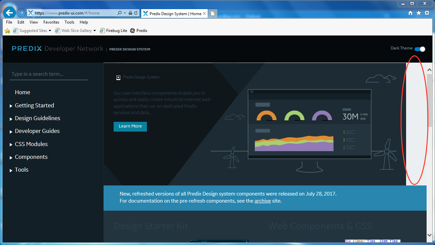Screen dimensions: 435x245
Task: Click the Back navigation arrow
Action: (x=9, y=12)
